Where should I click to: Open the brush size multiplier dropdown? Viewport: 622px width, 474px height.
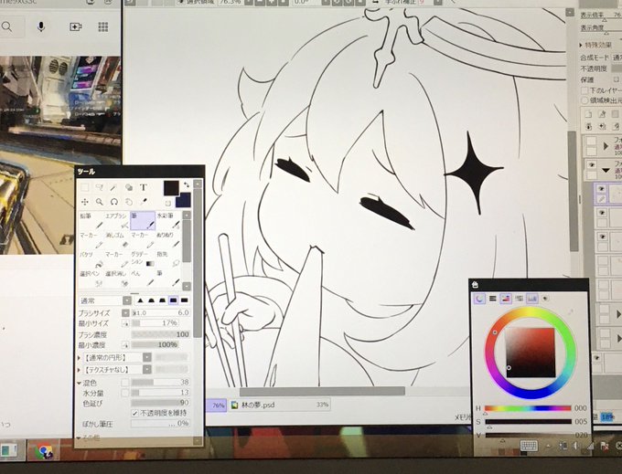[x=125, y=313]
